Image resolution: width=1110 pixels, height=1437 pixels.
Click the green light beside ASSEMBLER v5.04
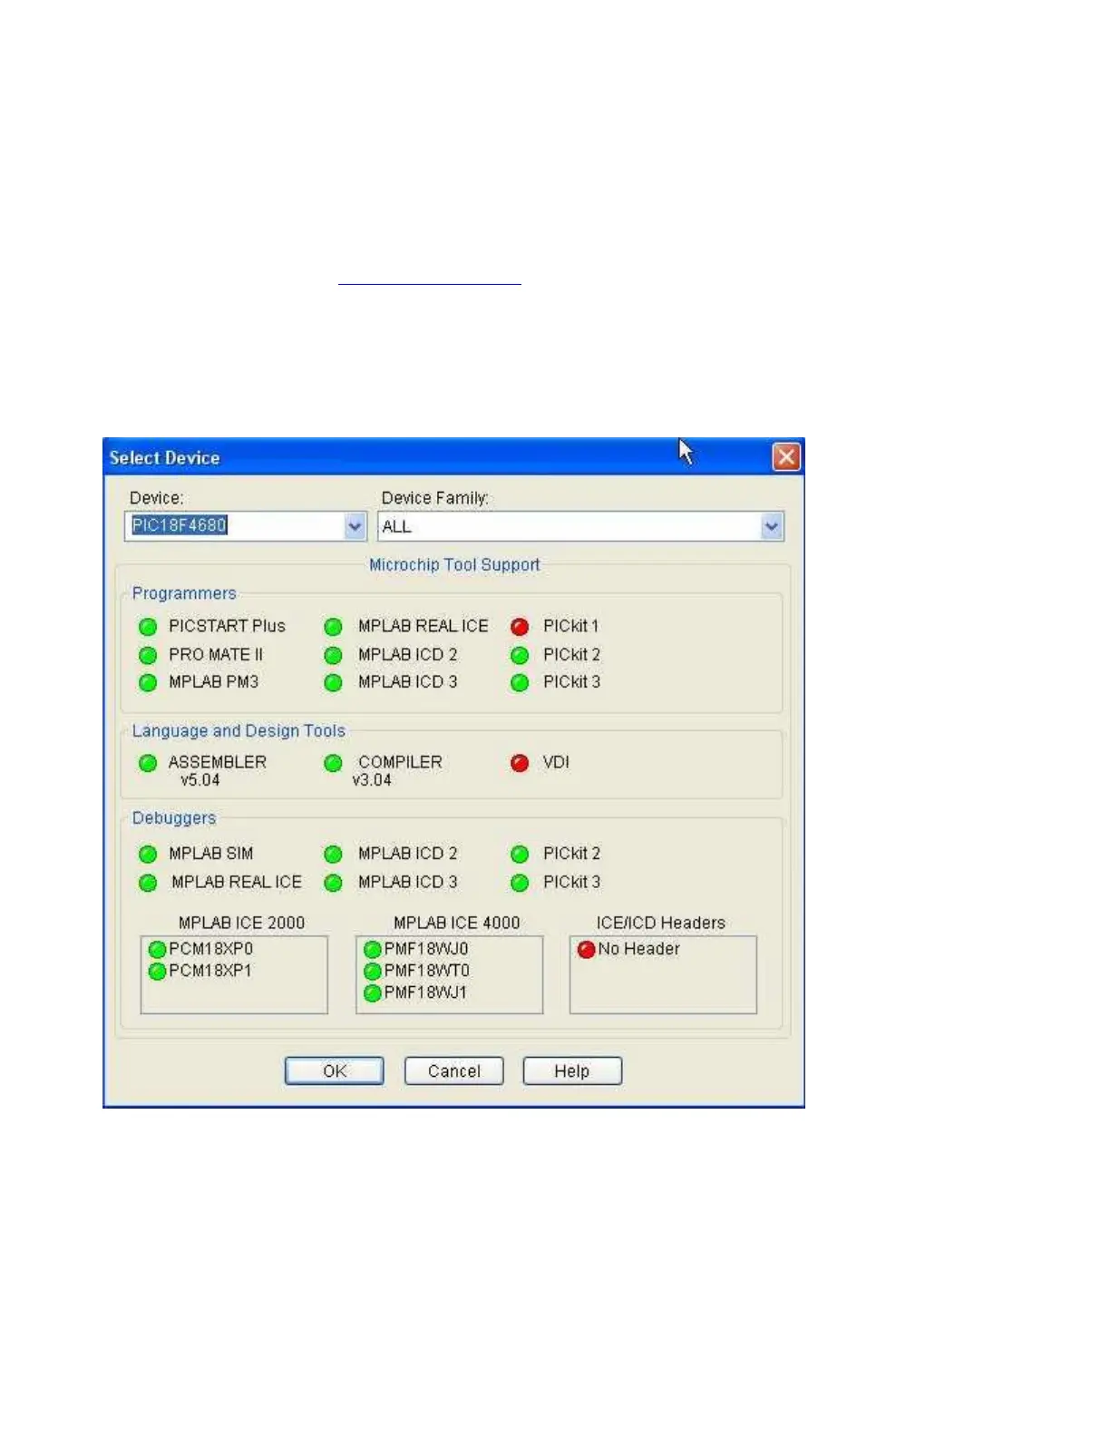148,763
